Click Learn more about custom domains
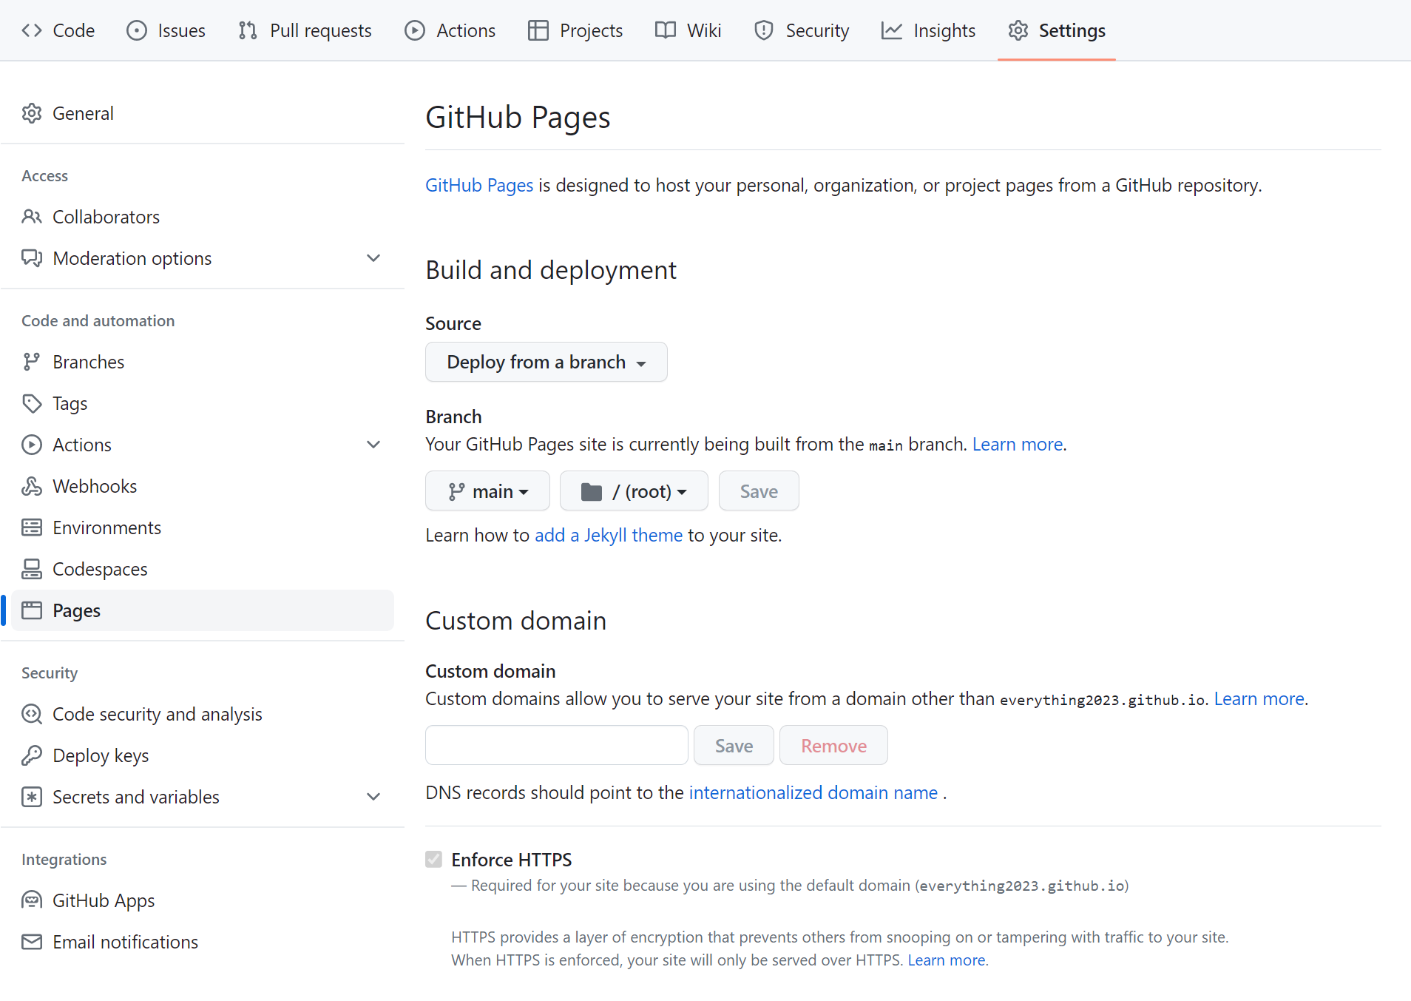The image size is (1411, 1001). point(1259,698)
